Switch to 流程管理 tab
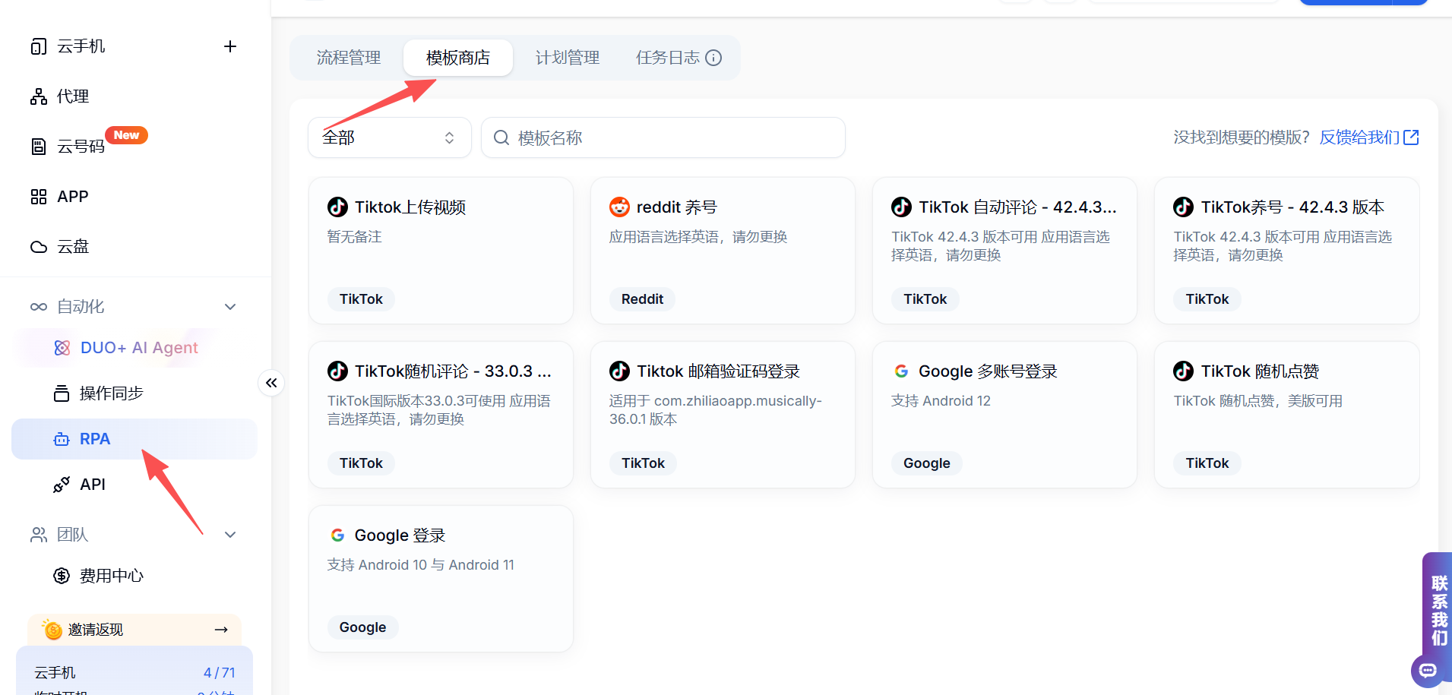This screenshot has height=695, width=1452. coord(349,58)
